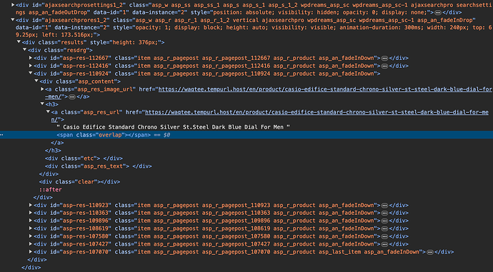The image size is (493, 272).
Task: Expand the asp-res-107070 div
Action: pos(31,252)
